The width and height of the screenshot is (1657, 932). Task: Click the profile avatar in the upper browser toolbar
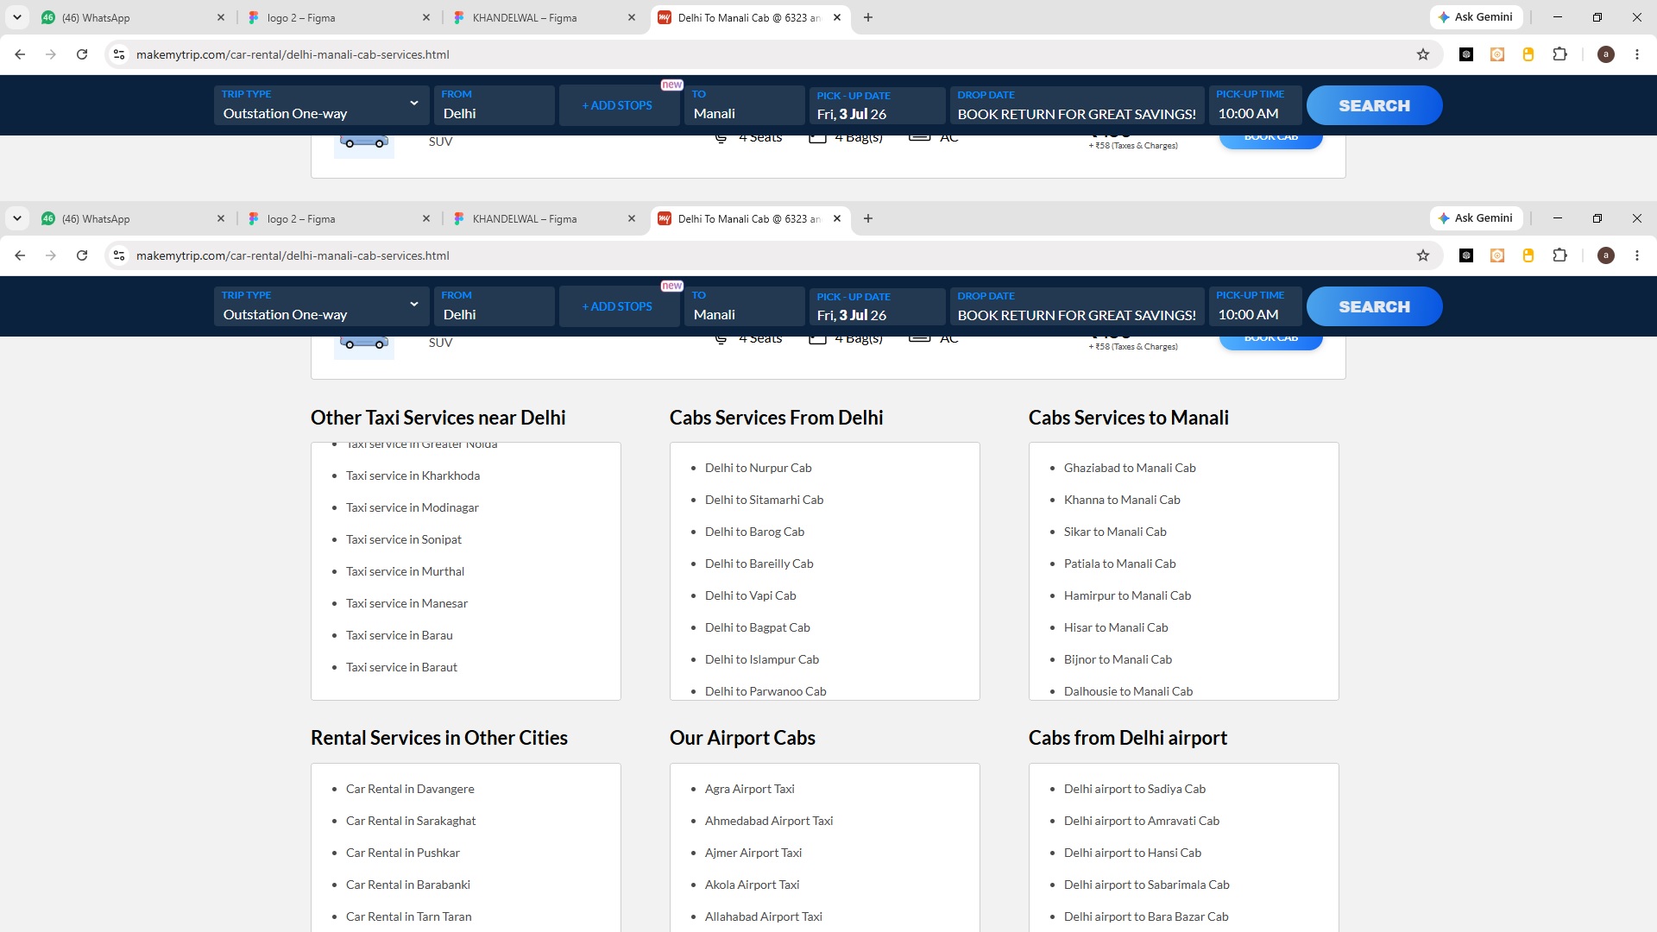(1606, 54)
